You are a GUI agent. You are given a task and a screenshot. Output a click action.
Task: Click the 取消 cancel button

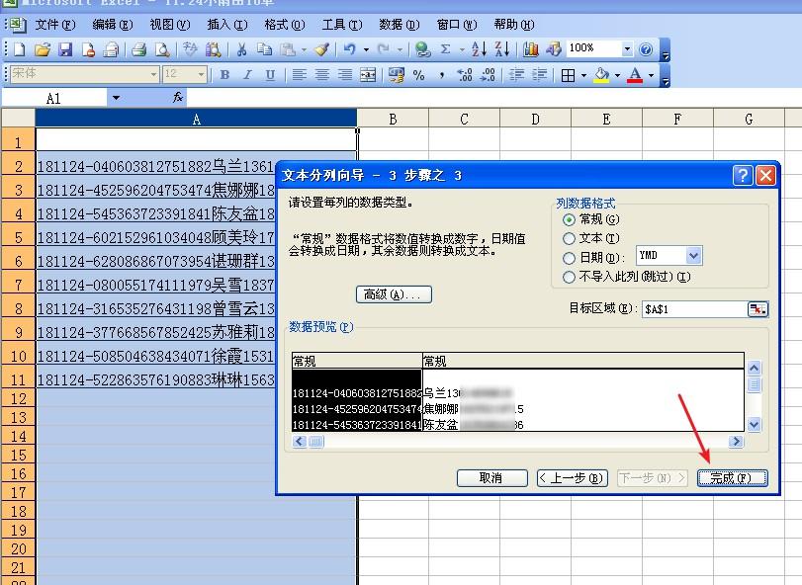pos(492,478)
